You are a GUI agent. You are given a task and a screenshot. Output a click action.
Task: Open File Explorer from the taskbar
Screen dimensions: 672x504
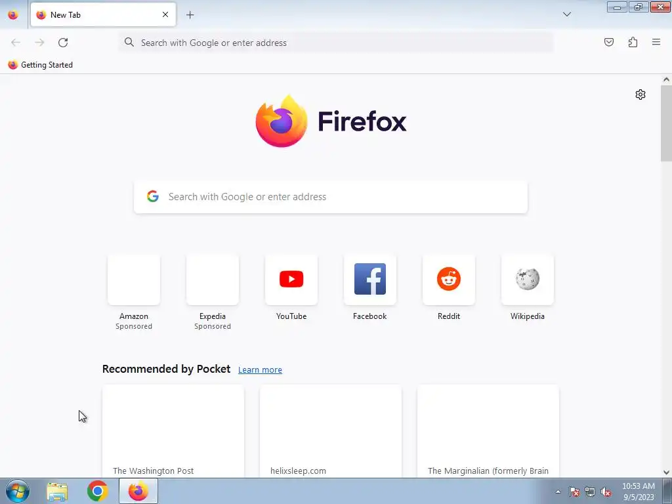point(57,491)
